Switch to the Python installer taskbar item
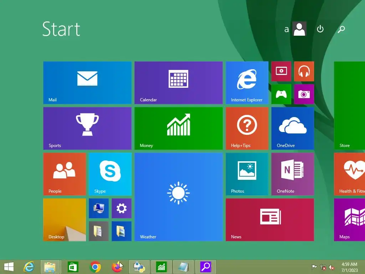 coord(139,267)
